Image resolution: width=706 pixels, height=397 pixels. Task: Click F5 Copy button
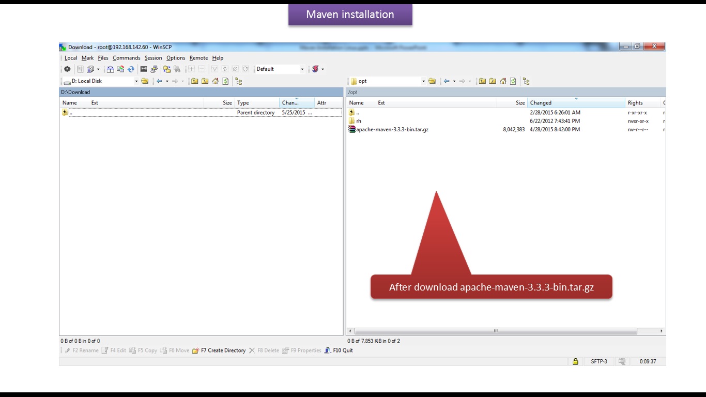point(143,350)
